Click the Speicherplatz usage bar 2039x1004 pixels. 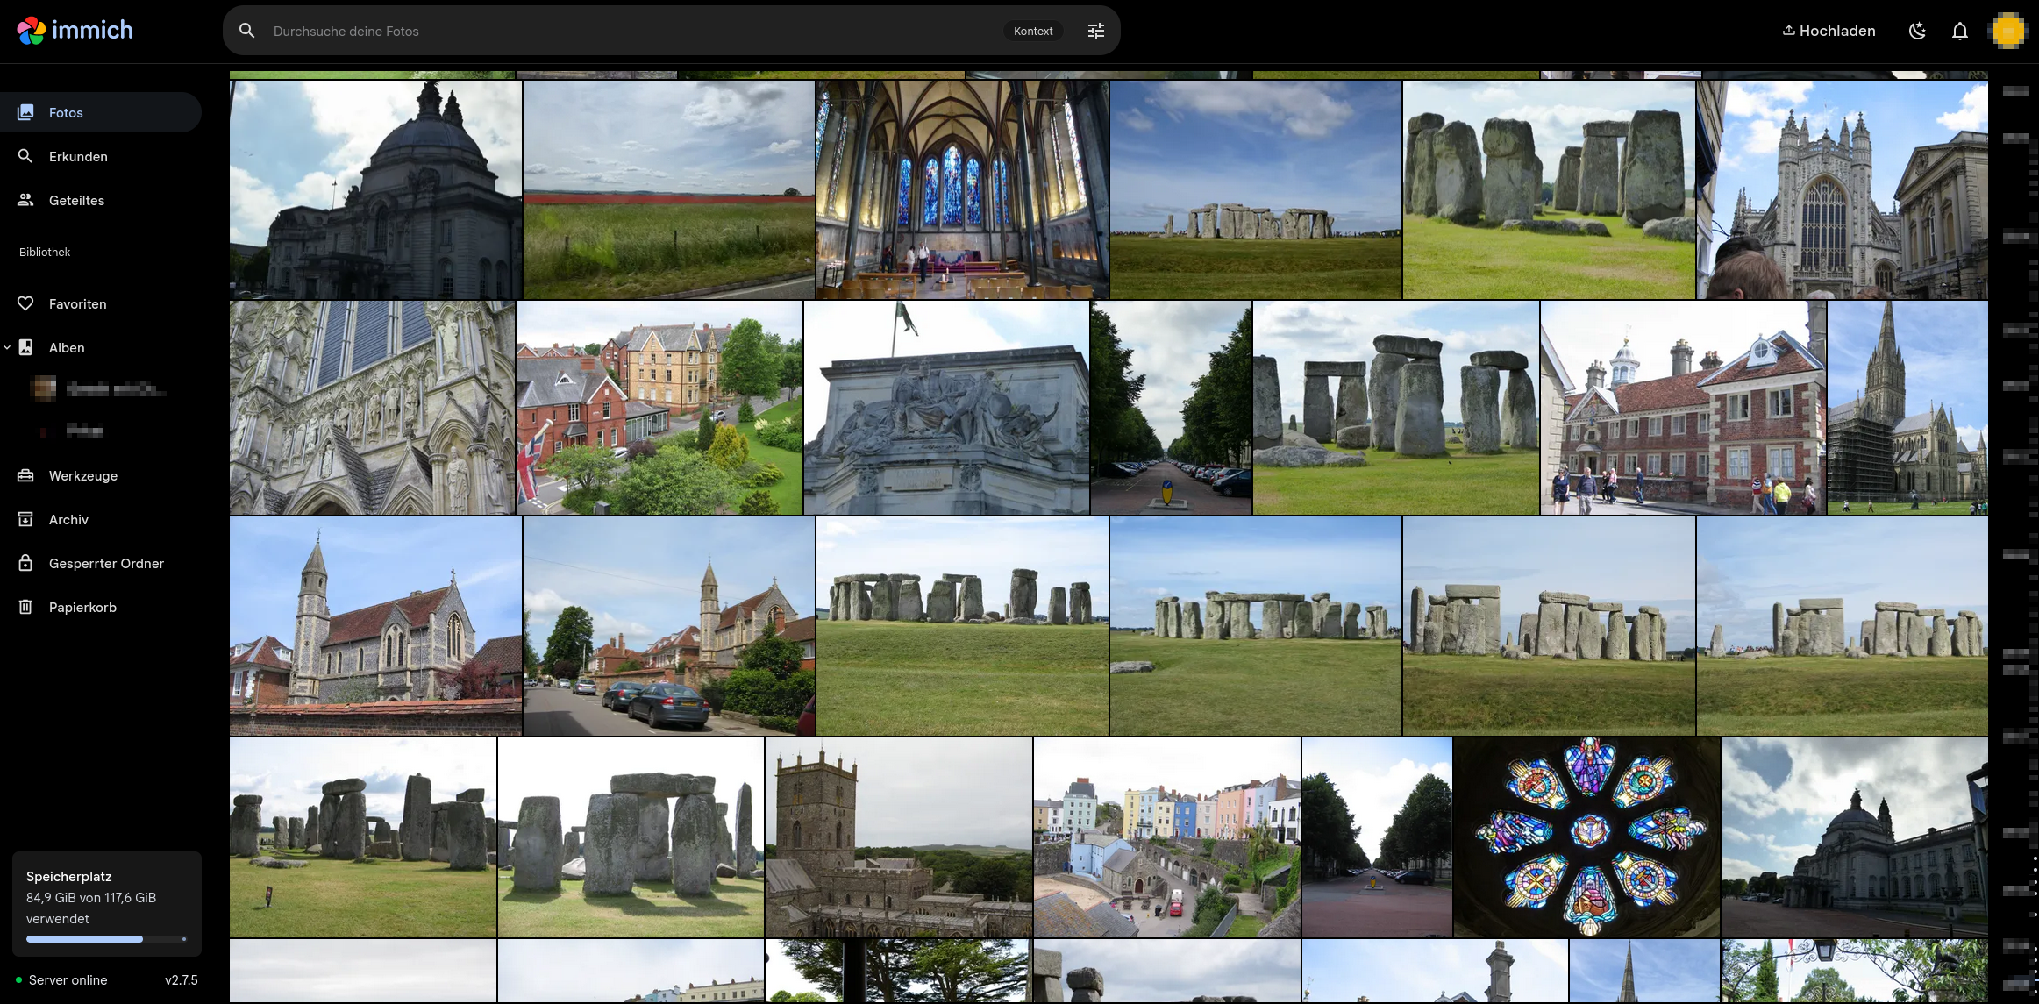click(106, 939)
